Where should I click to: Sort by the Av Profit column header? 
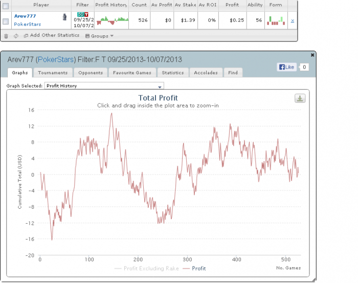pyautogui.click(x=162, y=5)
